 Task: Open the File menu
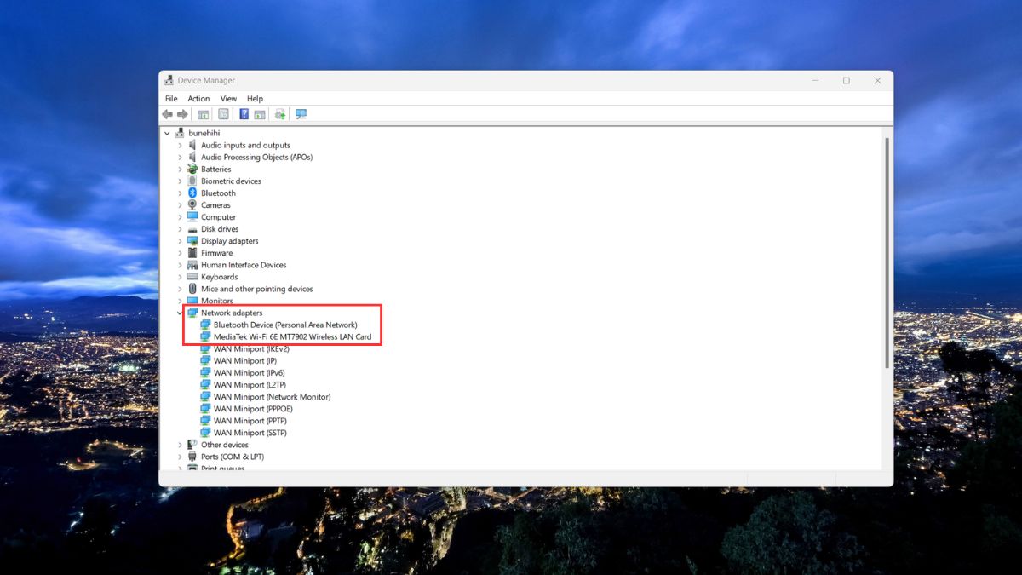pos(171,99)
